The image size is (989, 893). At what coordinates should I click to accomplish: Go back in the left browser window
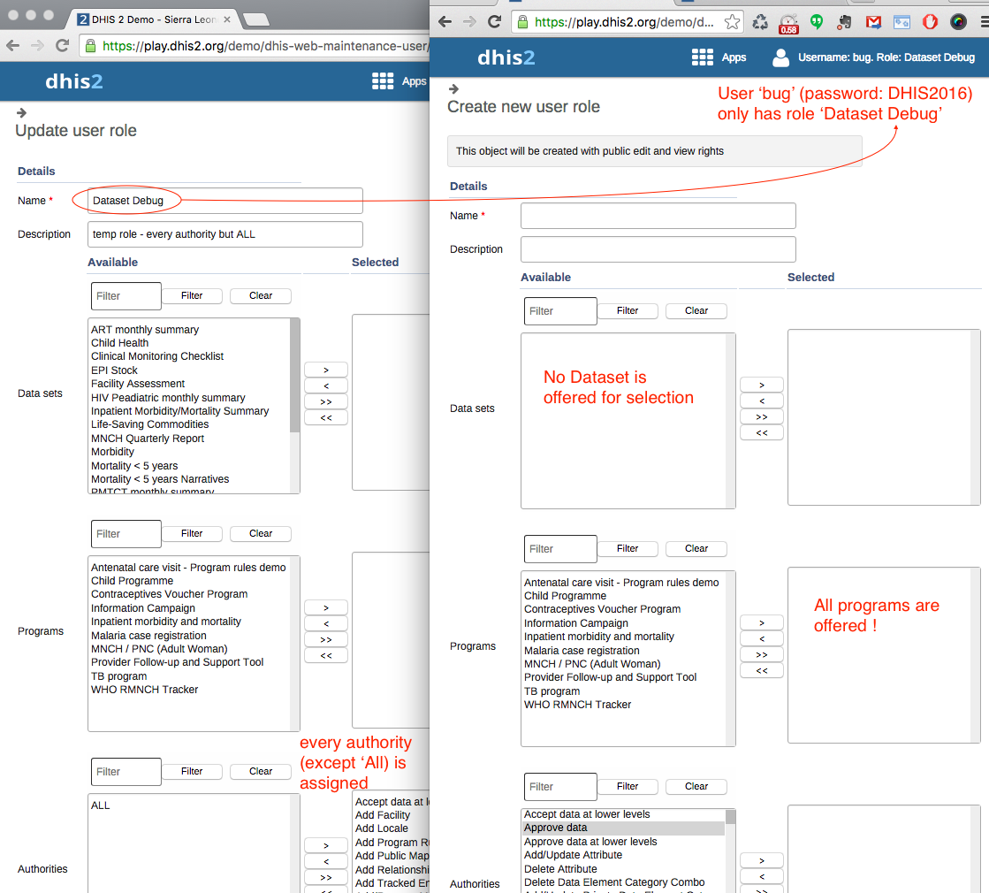click(x=12, y=45)
